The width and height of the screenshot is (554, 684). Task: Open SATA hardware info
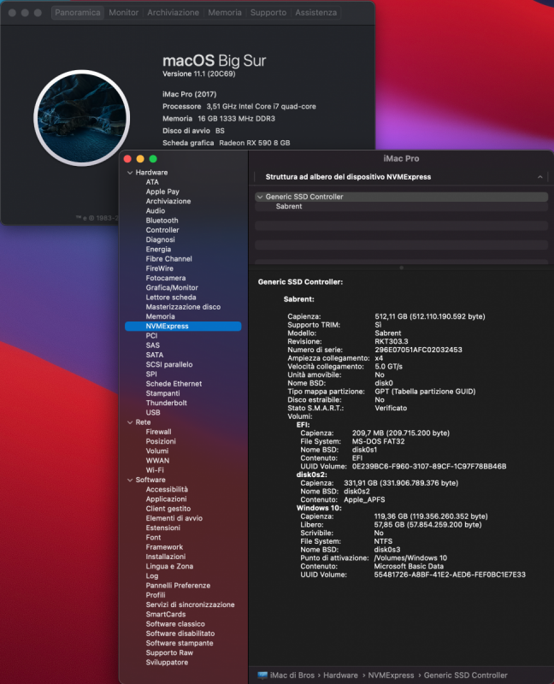click(155, 355)
